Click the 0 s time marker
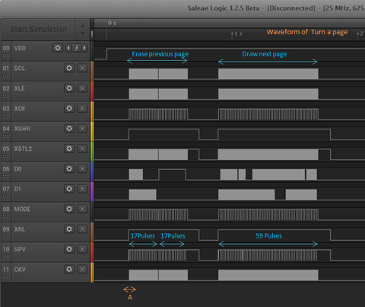 [x=112, y=23]
